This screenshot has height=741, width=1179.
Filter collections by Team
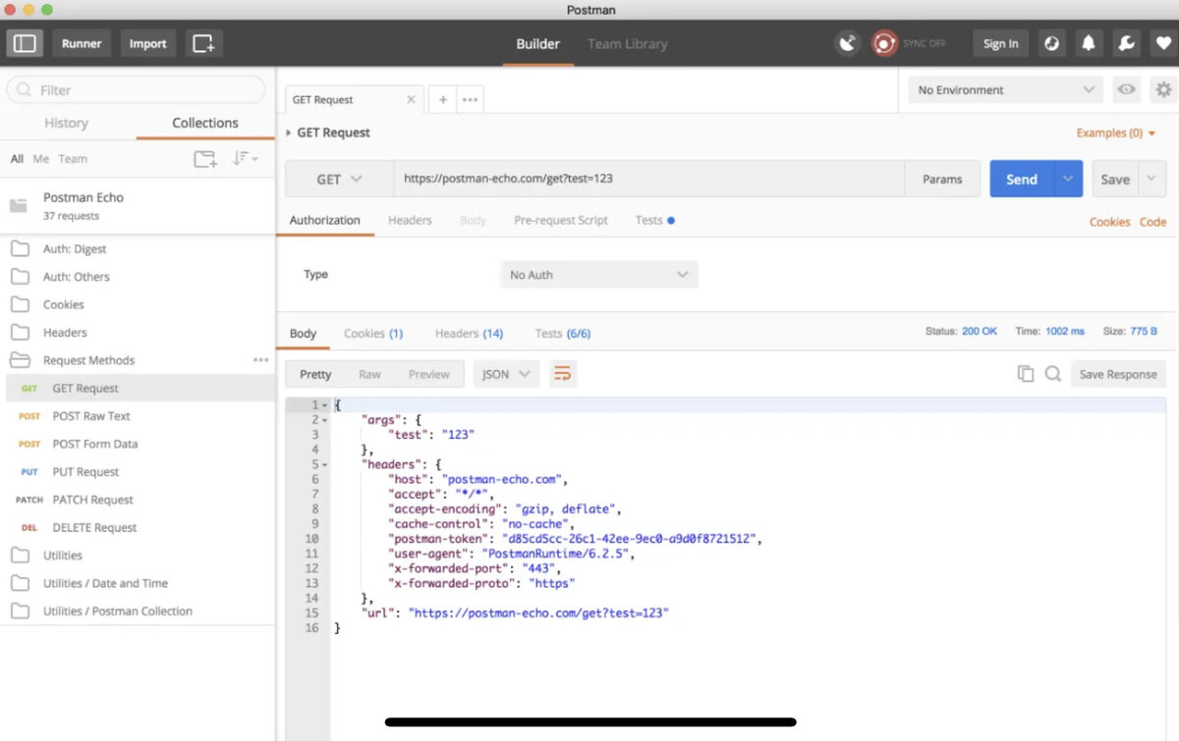coord(73,158)
